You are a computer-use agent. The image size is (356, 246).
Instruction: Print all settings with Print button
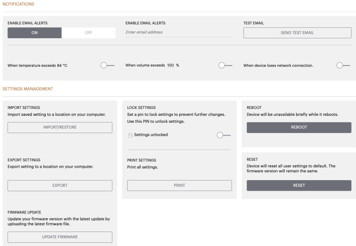coord(179,185)
